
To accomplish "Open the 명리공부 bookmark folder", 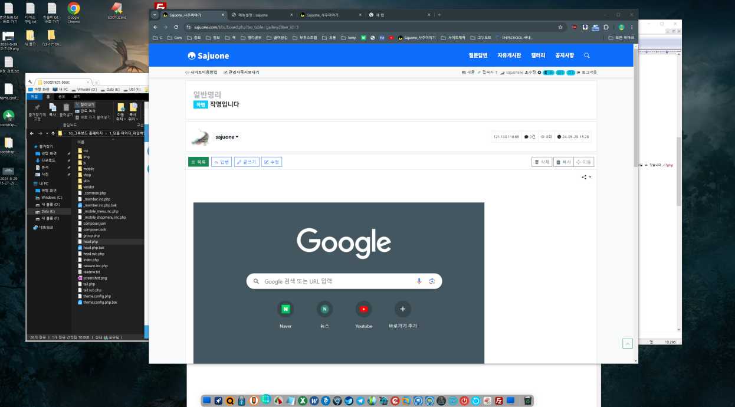I will pyautogui.click(x=251, y=38).
